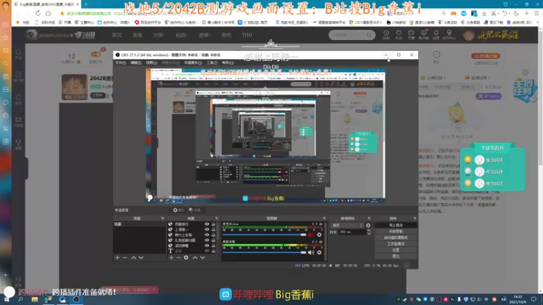
Task: Toggle visibility of the 上周榜一 source
Action: click(x=207, y=230)
